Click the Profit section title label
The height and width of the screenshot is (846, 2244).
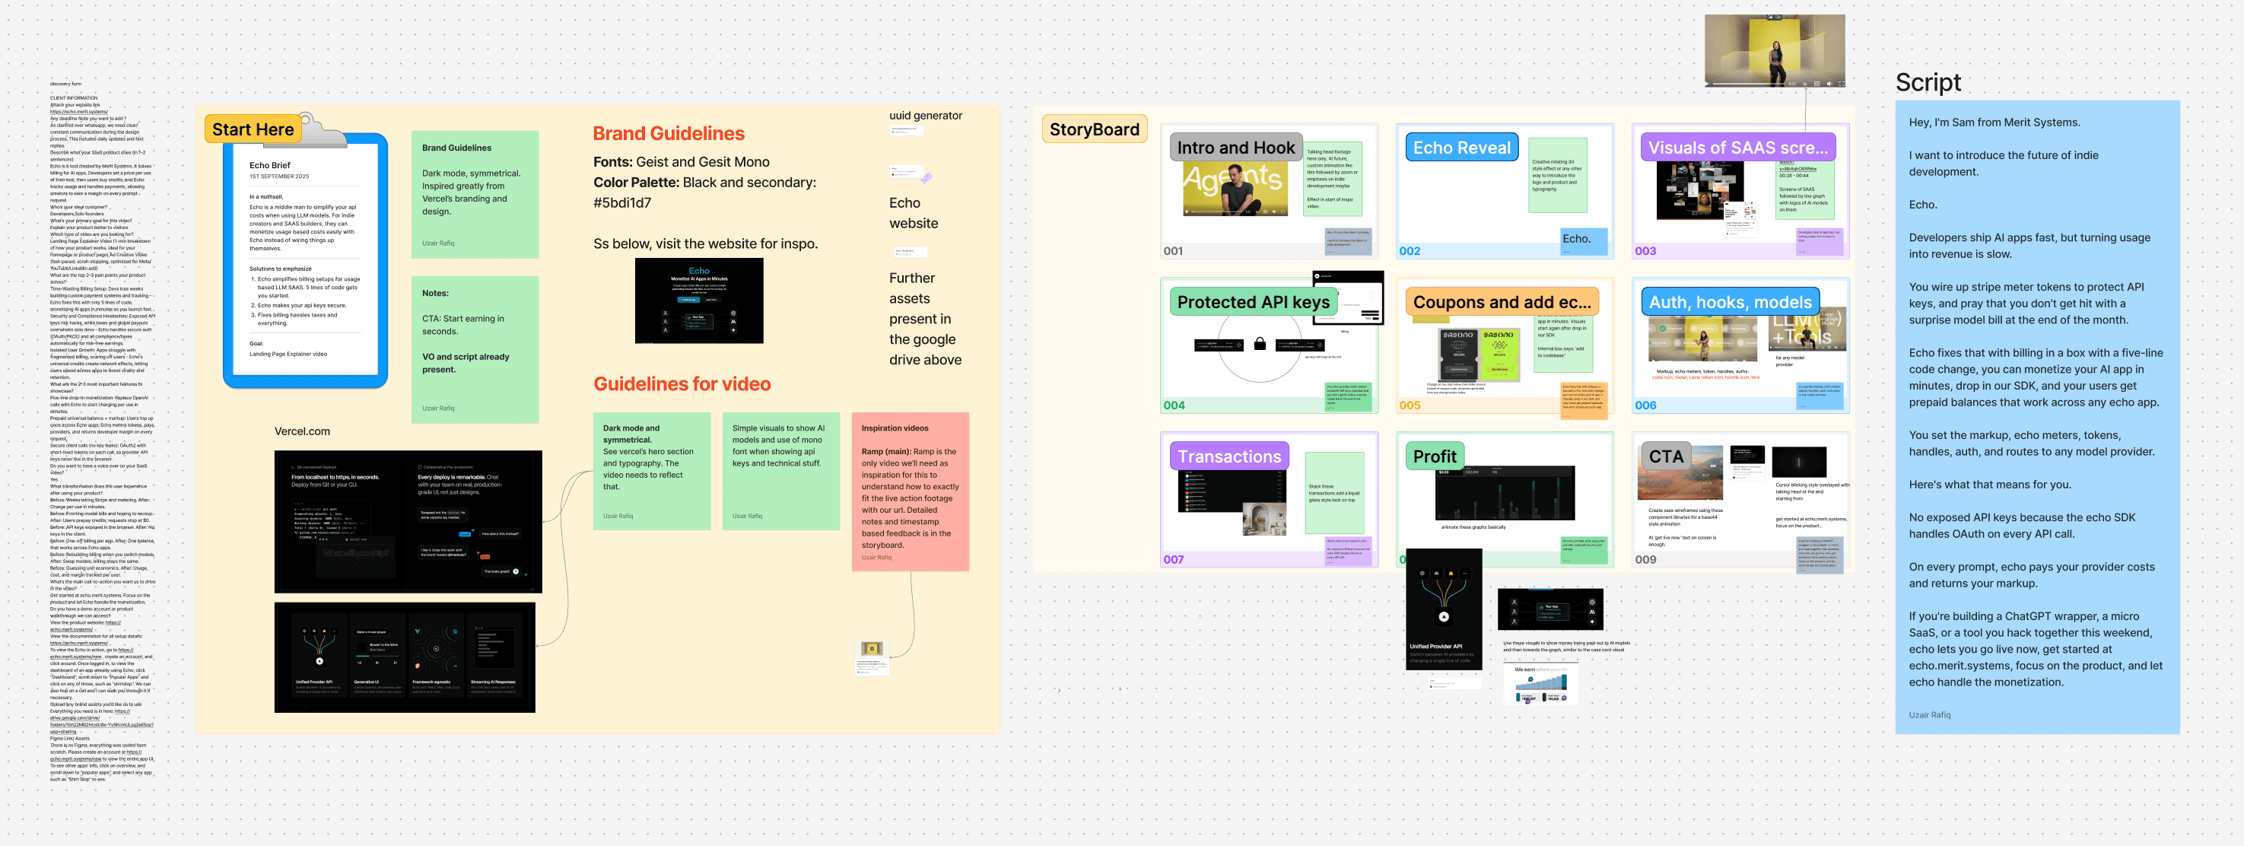pos(1434,456)
